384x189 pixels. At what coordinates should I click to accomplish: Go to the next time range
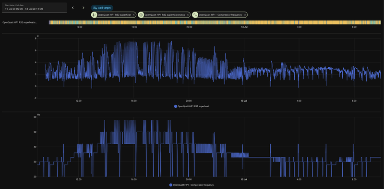[x=83, y=8]
